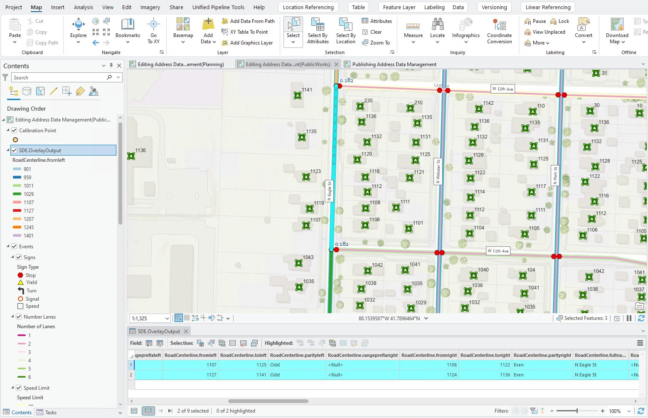Screen dimensions: 648x418
Task: Open the Analysis ribbon tab
Action: (83, 7)
